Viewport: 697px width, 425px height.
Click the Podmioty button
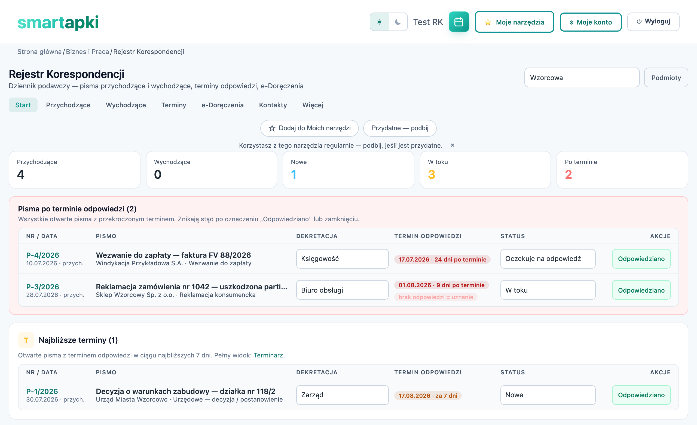coord(666,78)
